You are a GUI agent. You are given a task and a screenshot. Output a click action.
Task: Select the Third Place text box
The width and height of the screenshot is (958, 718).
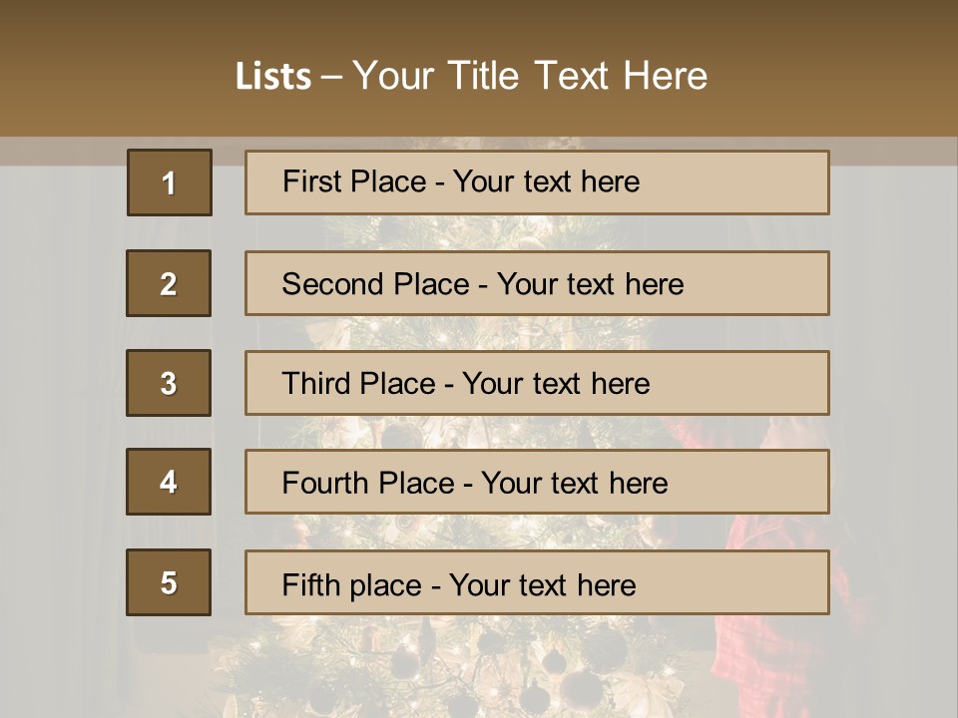537,383
